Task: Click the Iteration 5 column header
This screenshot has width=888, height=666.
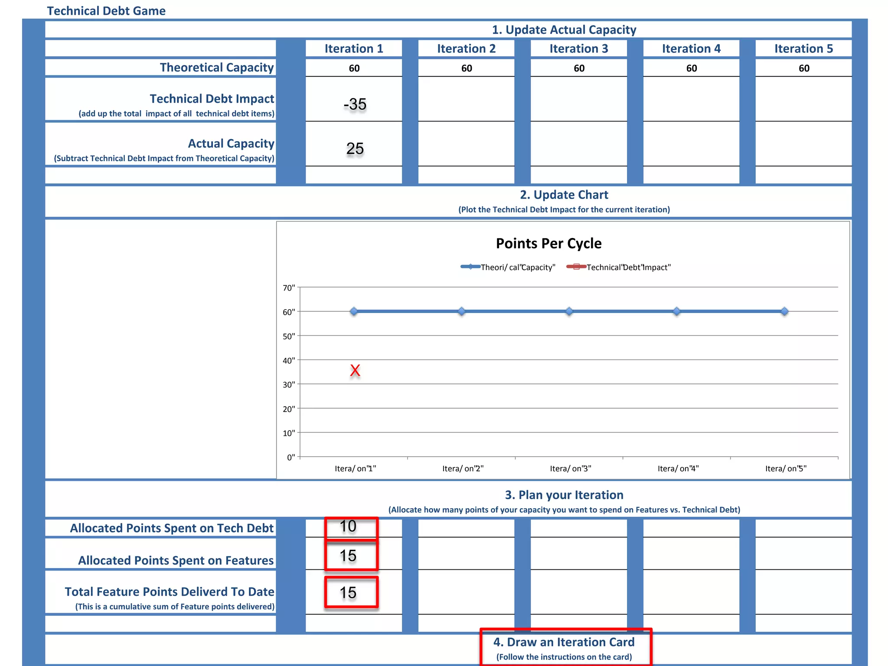Action: coord(803,49)
